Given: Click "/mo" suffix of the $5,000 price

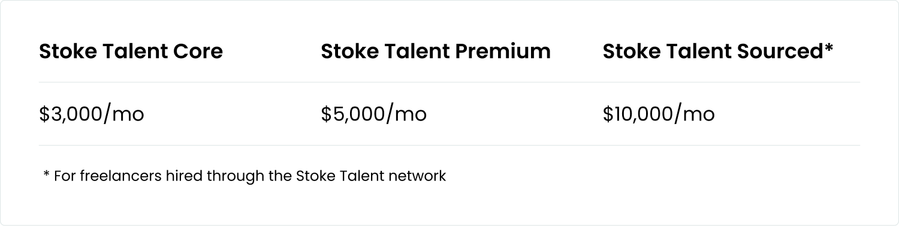Looking at the screenshot, I should (x=406, y=114).
